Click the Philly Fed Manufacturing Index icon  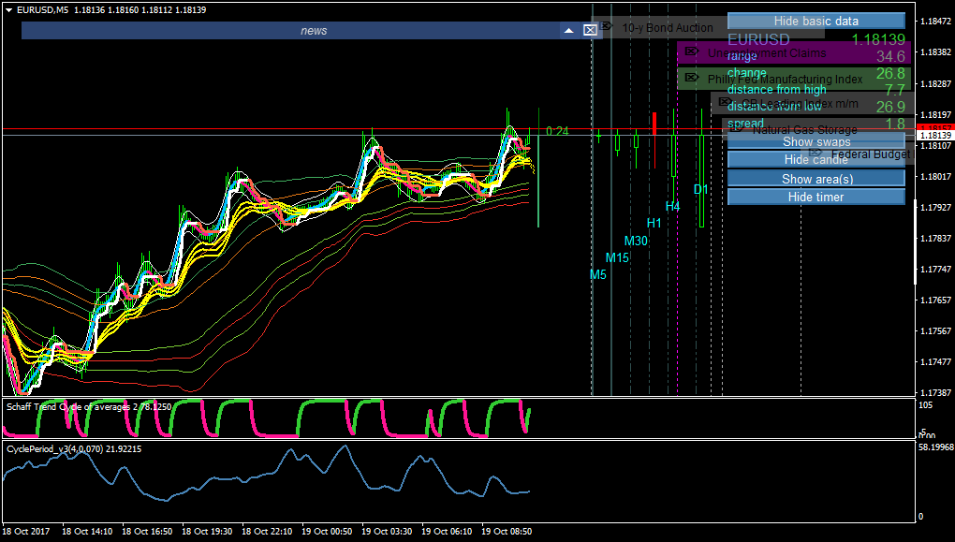click(691, 78)
